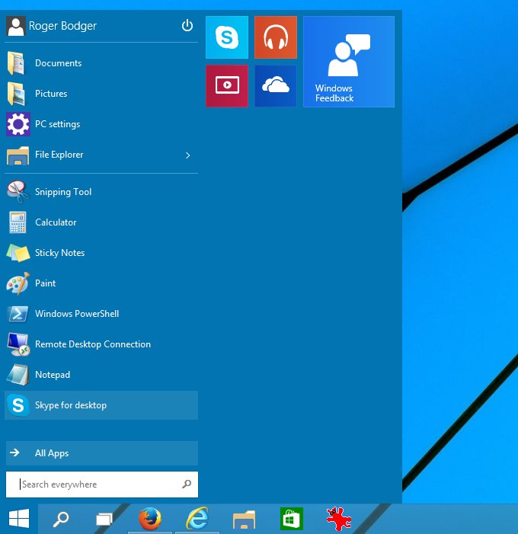Viewport: 518px width, 534px height.
Task: Open the Skype tile
Action: (x=227, y=37)
